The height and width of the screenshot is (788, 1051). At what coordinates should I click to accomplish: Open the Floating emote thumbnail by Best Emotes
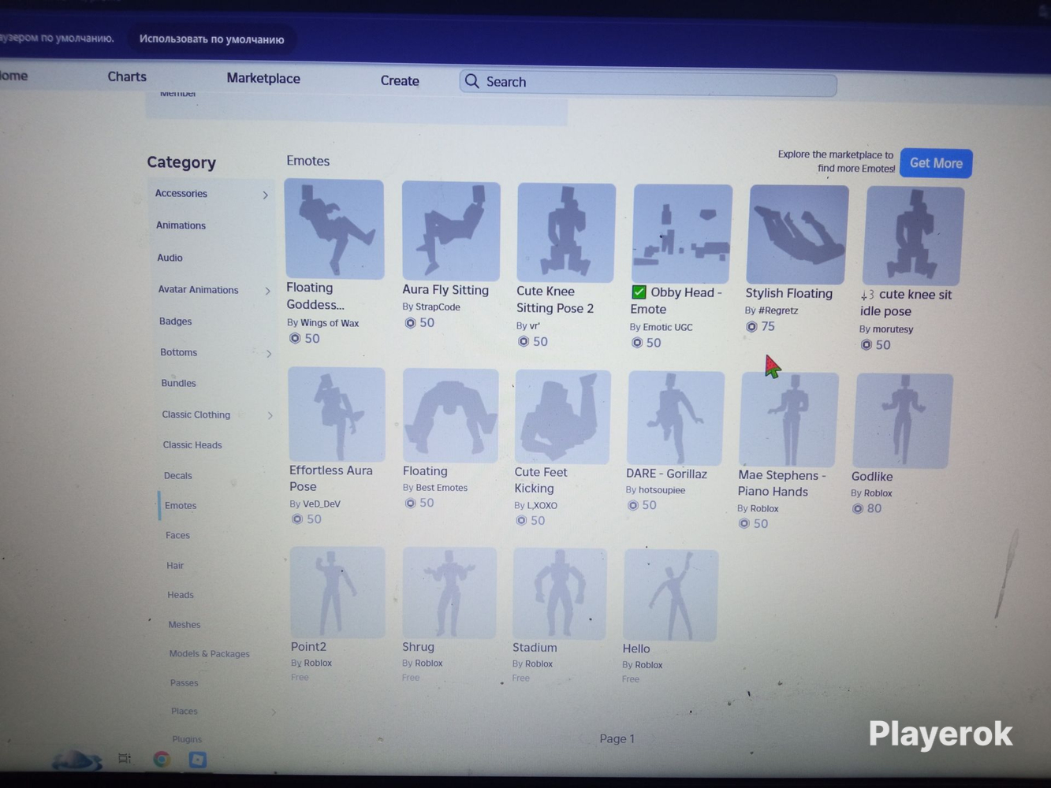pos(450,415)
